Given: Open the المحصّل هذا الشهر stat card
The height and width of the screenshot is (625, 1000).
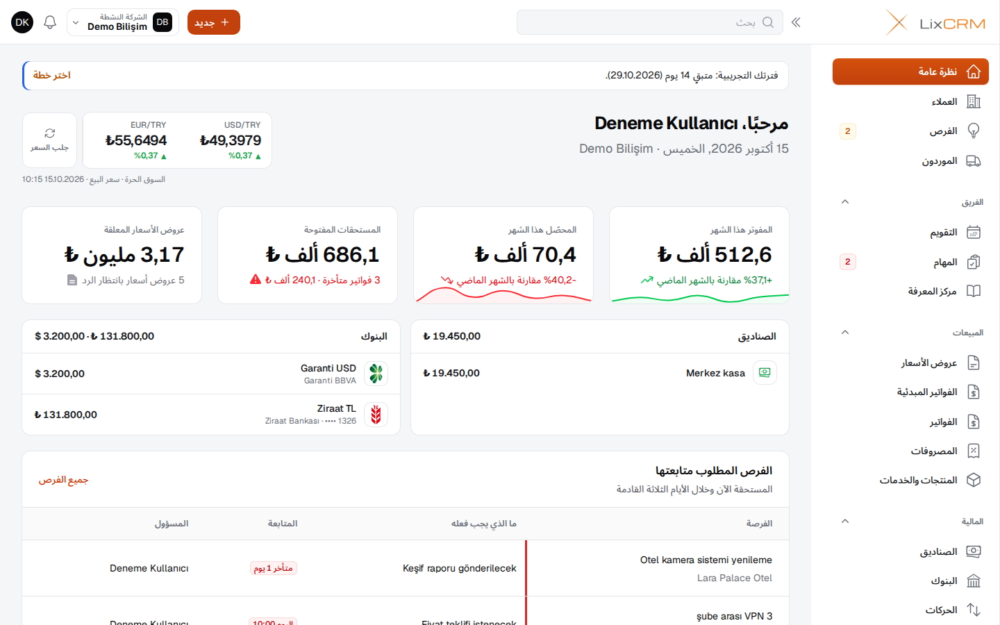Looking at the screenshot, I should (503, 255).
